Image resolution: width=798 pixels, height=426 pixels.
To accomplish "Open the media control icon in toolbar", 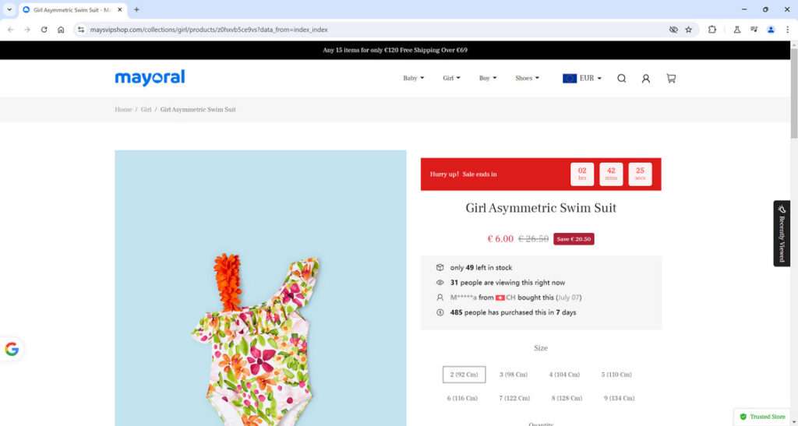I will [x=754, y=30].
